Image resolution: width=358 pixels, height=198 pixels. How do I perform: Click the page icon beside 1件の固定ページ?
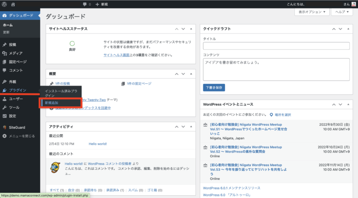point(123,84)
